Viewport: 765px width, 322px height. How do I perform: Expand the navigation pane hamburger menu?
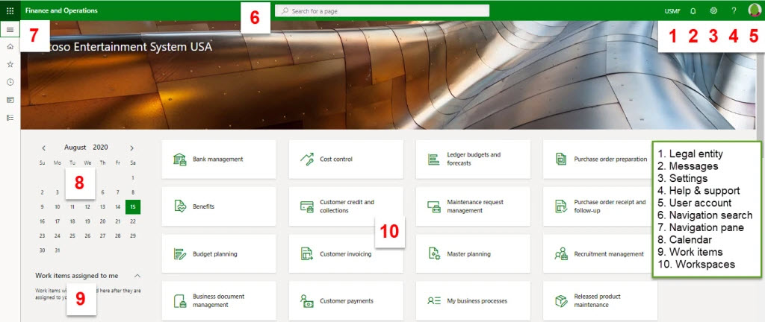[10, 30]
